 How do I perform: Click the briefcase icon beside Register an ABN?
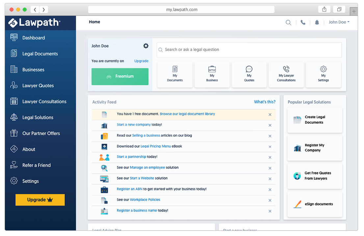click(104, 190)
